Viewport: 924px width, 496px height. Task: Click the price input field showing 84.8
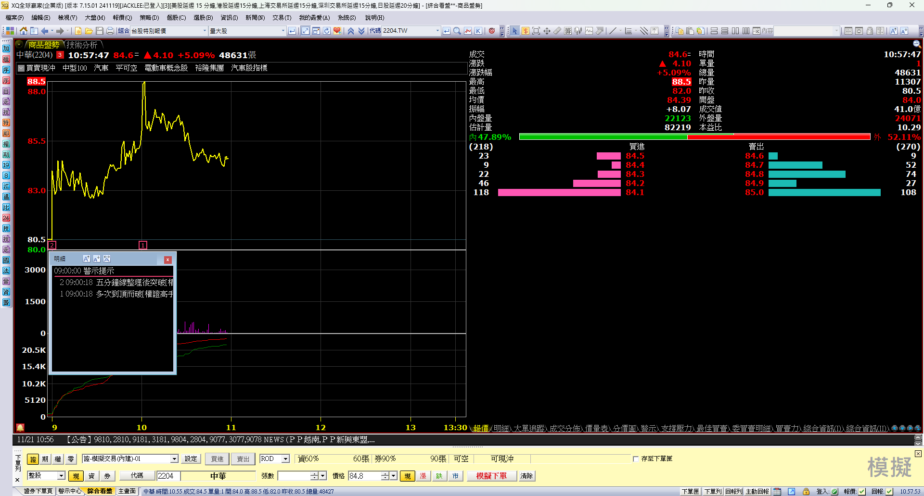point(364,476)
